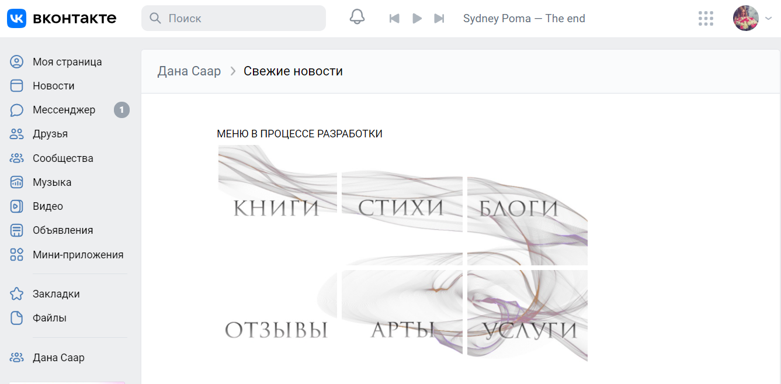Open the АРТЫ menu tile
Viewport: 781px width, 384px height.
coord(402,316)
